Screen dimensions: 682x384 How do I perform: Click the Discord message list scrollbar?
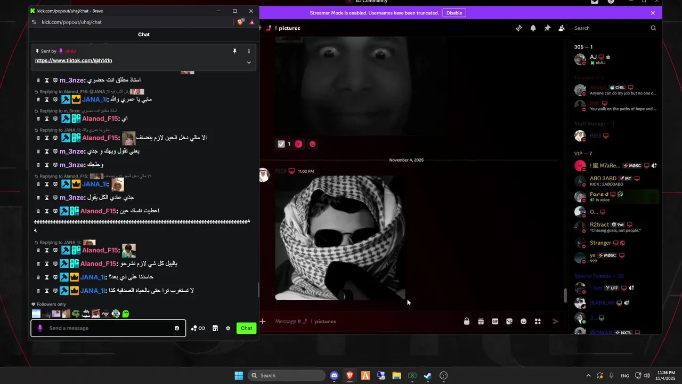click(565, 295)
